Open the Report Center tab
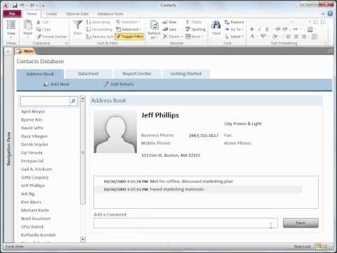Viewport: 337px width, 253px height. pyautogui.click(x=137, y=74)
